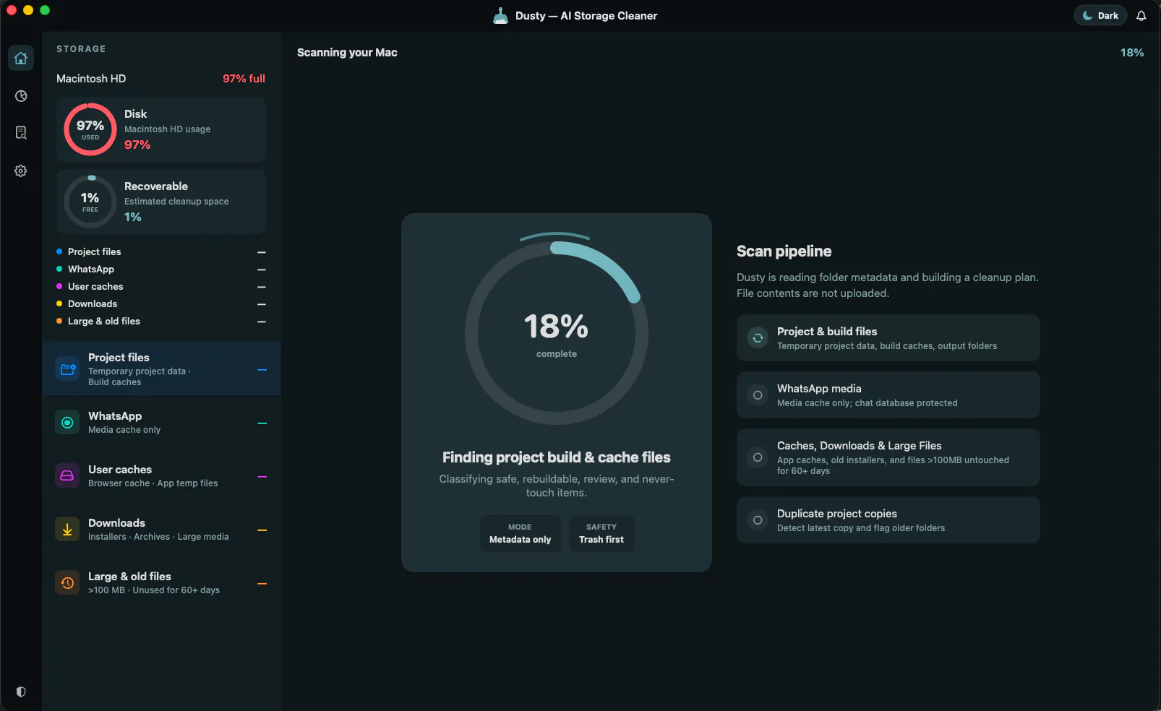The image size is (1161, 711).
Task: Open the WhatsApp media pipeline step
Action: pos(888,395)
